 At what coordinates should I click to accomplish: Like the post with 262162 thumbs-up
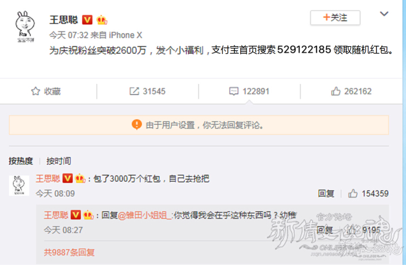336,91
